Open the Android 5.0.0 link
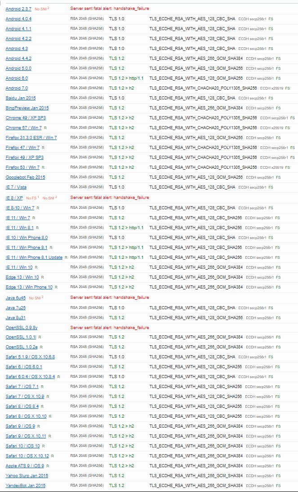This screenshot has width=298, height=492. pos(18,68)
